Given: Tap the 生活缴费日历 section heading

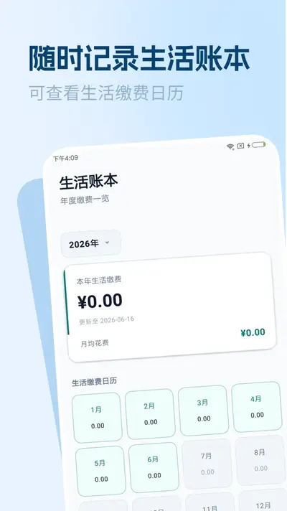Looking at the screenshot, I should 94,382.
